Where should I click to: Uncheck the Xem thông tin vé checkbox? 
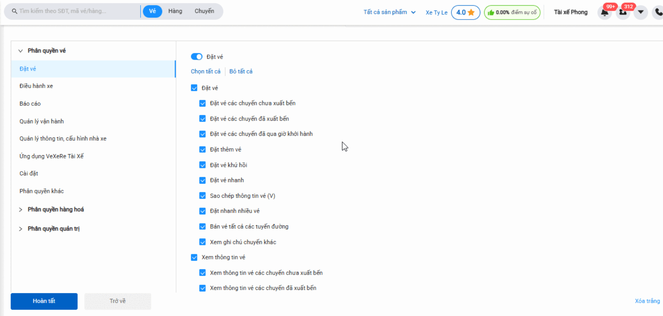[x=194, y=258]
